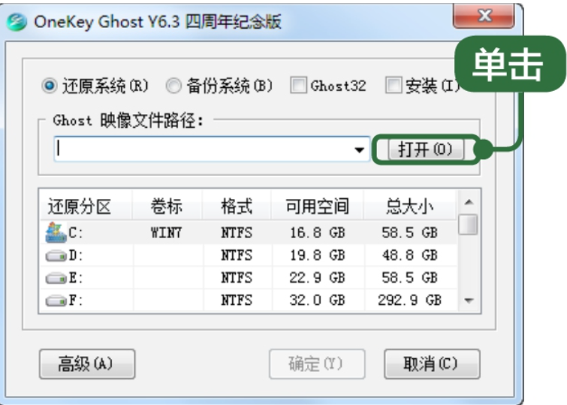567x405 pixels.
Task: Tick the 安装(I) checkbox
Action: [394, 86]
